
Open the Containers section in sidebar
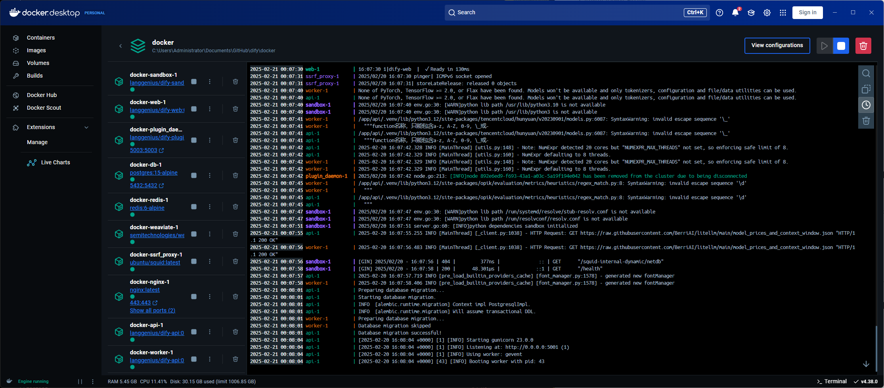click(40, 38)
